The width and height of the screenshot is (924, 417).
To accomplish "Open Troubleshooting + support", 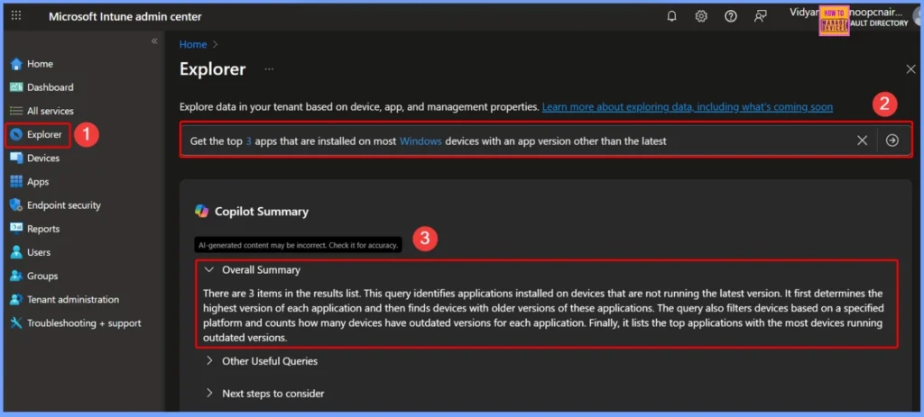I will [x=84, y=323].
